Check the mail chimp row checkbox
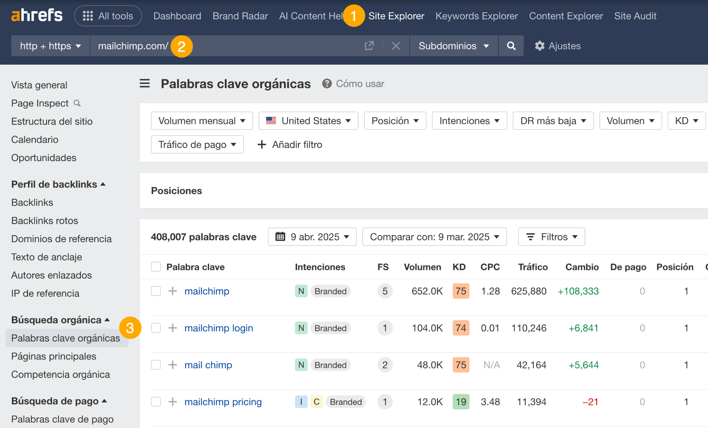Image resolution: width=708 pixels, height=428 pixels. point(156,365)
